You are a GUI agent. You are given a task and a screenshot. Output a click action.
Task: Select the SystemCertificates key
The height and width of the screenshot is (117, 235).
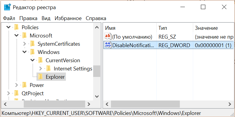59,44
